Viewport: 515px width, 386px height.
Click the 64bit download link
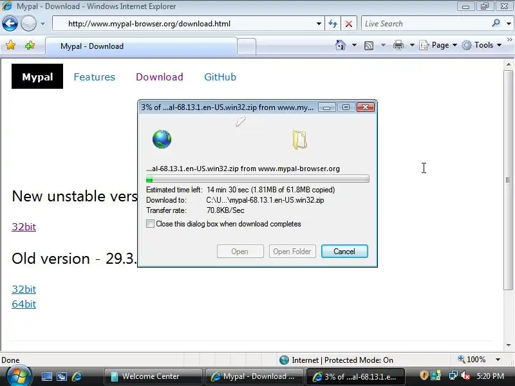tap(24, 304)
